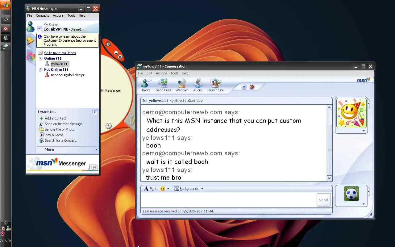Open the Font chooser
The height and width of the screenshot is (247, 395).
point(150,189)
